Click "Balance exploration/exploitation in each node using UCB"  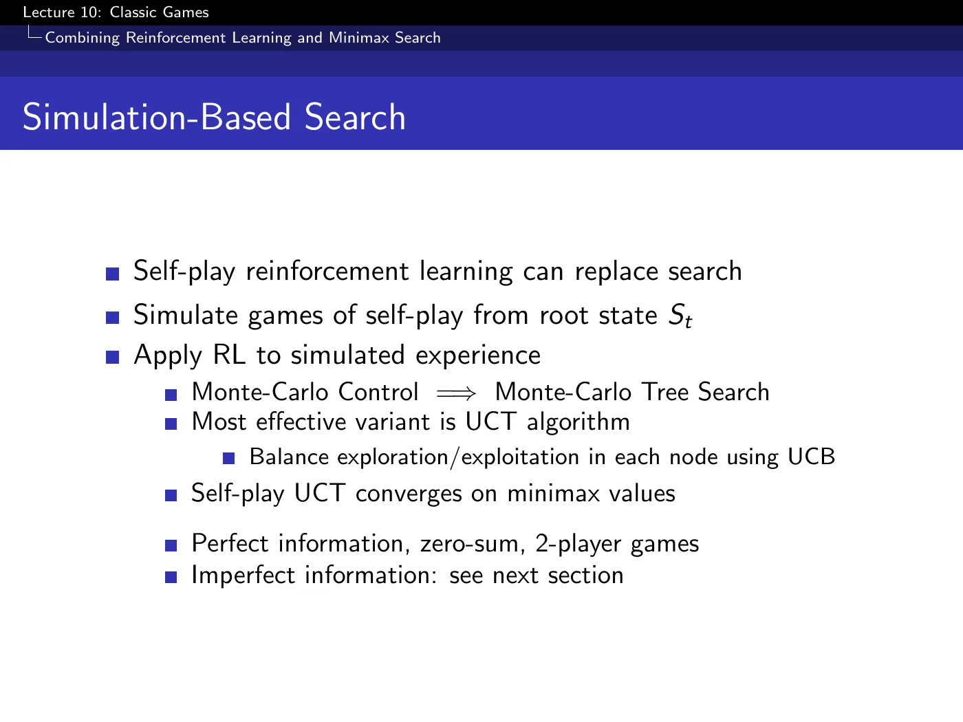point(542,457)
